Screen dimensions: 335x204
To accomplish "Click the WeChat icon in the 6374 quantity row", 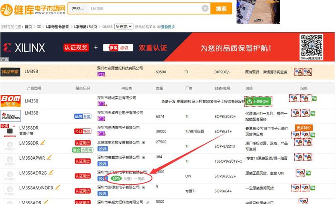I will (x=312, y=113).
